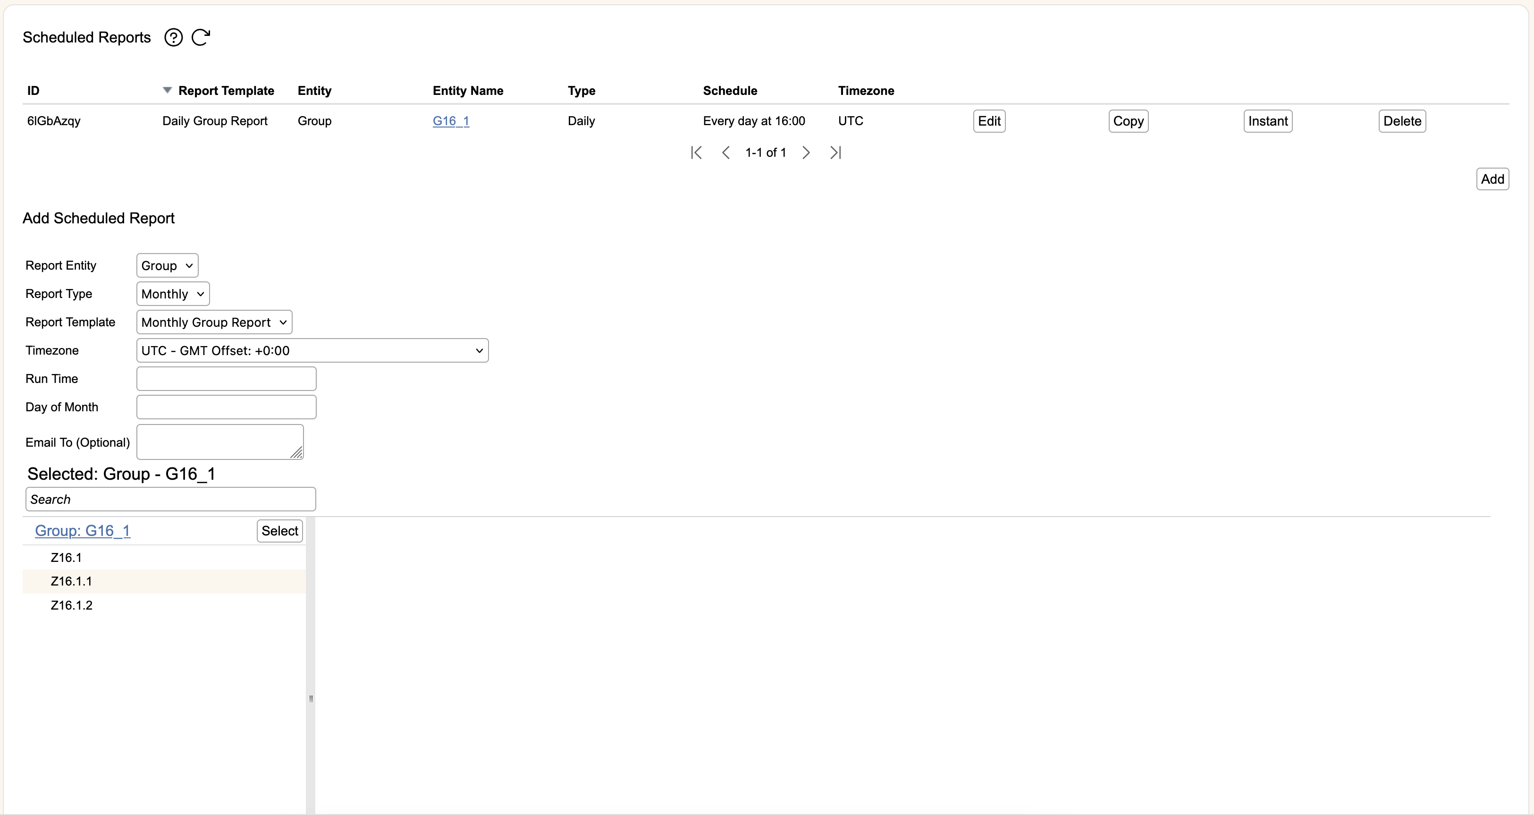This screenshot has height=815, width=1534.
Task: Go to next page of results
Action: [806, 153]
